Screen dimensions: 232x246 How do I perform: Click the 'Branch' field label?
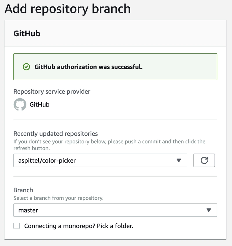pos(23,190)
